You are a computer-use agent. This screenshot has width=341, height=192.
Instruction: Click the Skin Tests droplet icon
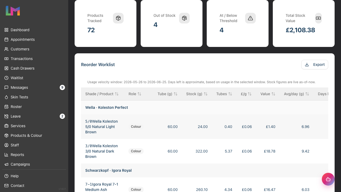coord(6,97)
